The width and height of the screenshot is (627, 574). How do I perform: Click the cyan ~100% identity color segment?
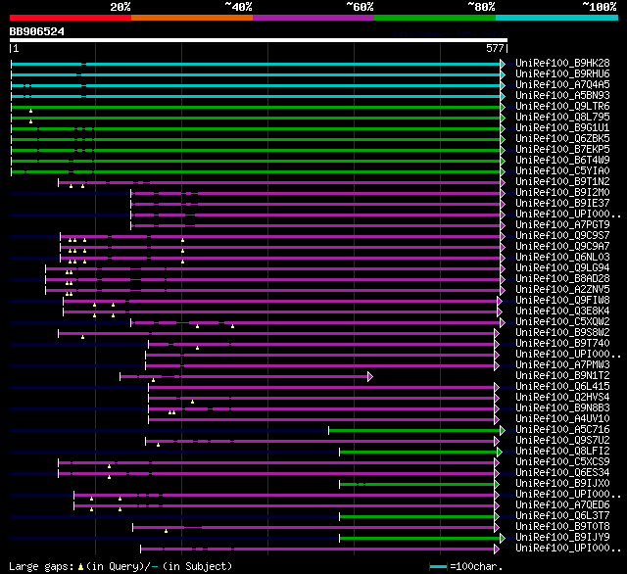pyautogui.click(x=557, y=18)
